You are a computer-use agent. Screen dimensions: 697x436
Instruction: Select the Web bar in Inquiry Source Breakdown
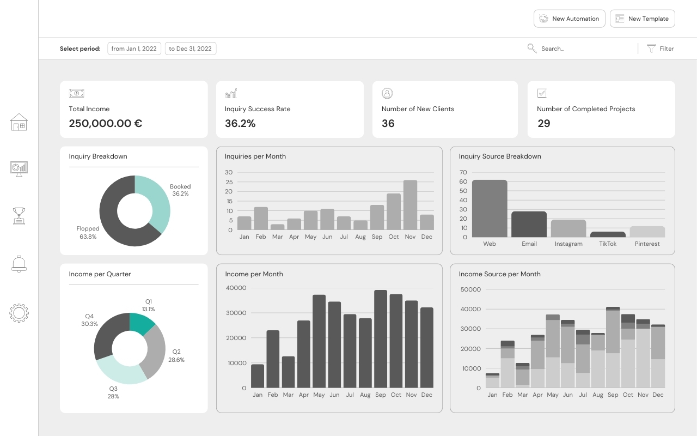coord(490,209)
